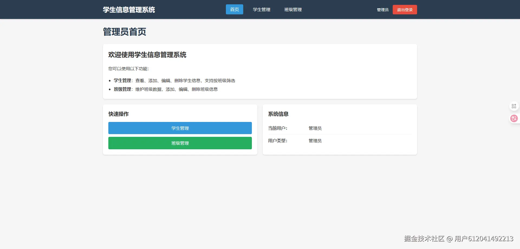Click the pink translate floating icon
The width and height of the screenshot is (520, 249).
pos(514,118)
